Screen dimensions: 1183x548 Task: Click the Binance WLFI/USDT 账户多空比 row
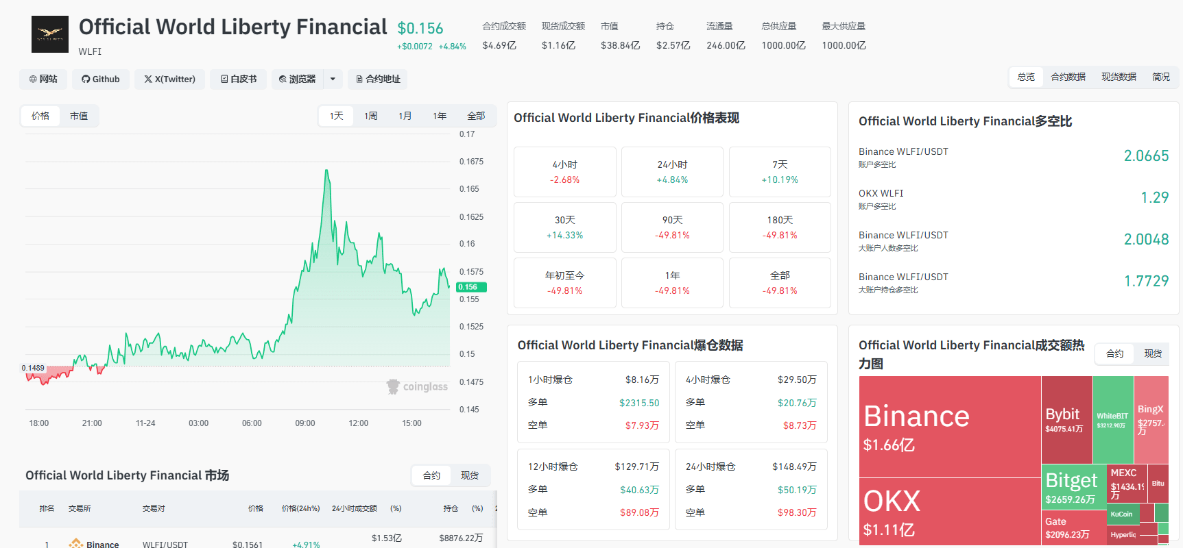[x=1013, y=157]
